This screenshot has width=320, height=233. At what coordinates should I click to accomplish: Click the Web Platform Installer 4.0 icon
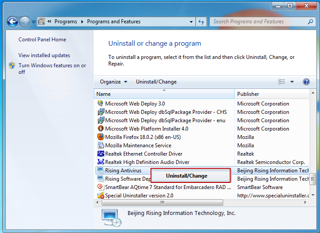(100, 129)
